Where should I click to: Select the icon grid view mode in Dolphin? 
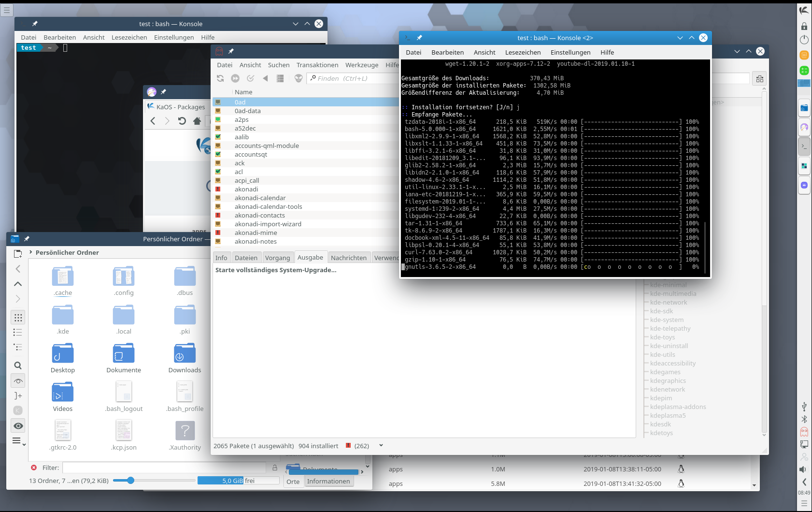click(18, 318)
